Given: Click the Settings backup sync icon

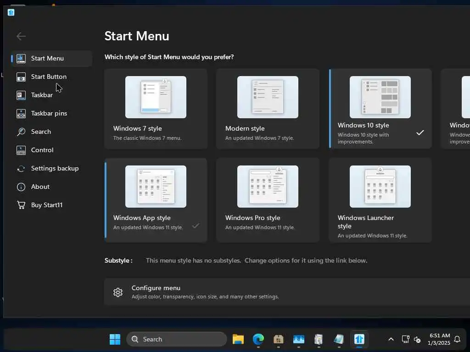Looking at the screenshot, I should click(21, 169).
